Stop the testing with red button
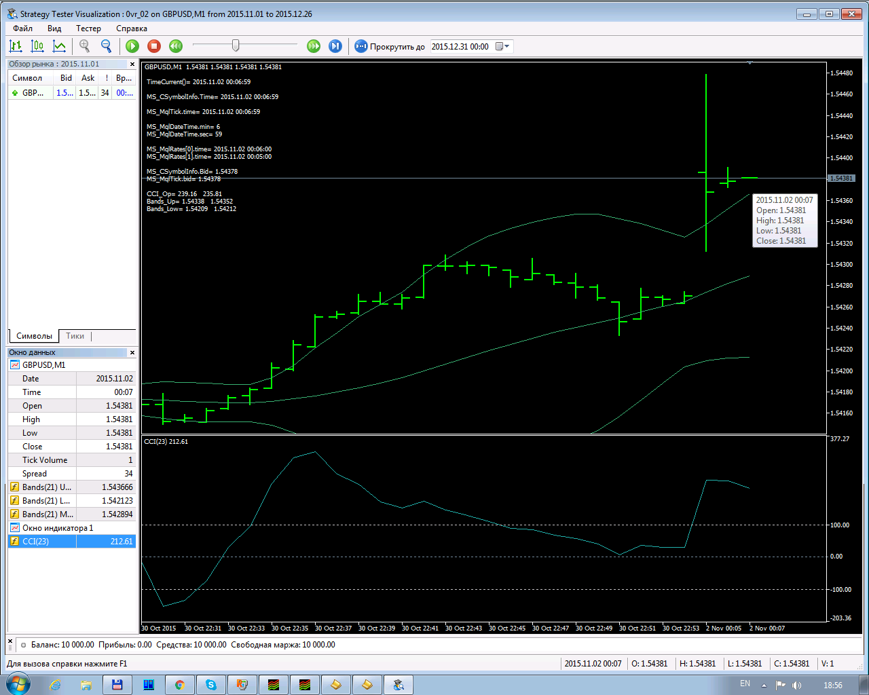The width and height of the screenshot is (869, 695). point(154,46)
